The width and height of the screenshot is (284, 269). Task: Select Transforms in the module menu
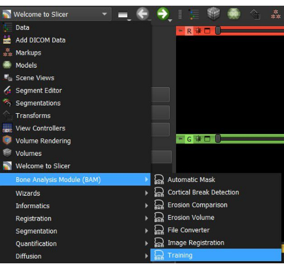tap(76, 115)
